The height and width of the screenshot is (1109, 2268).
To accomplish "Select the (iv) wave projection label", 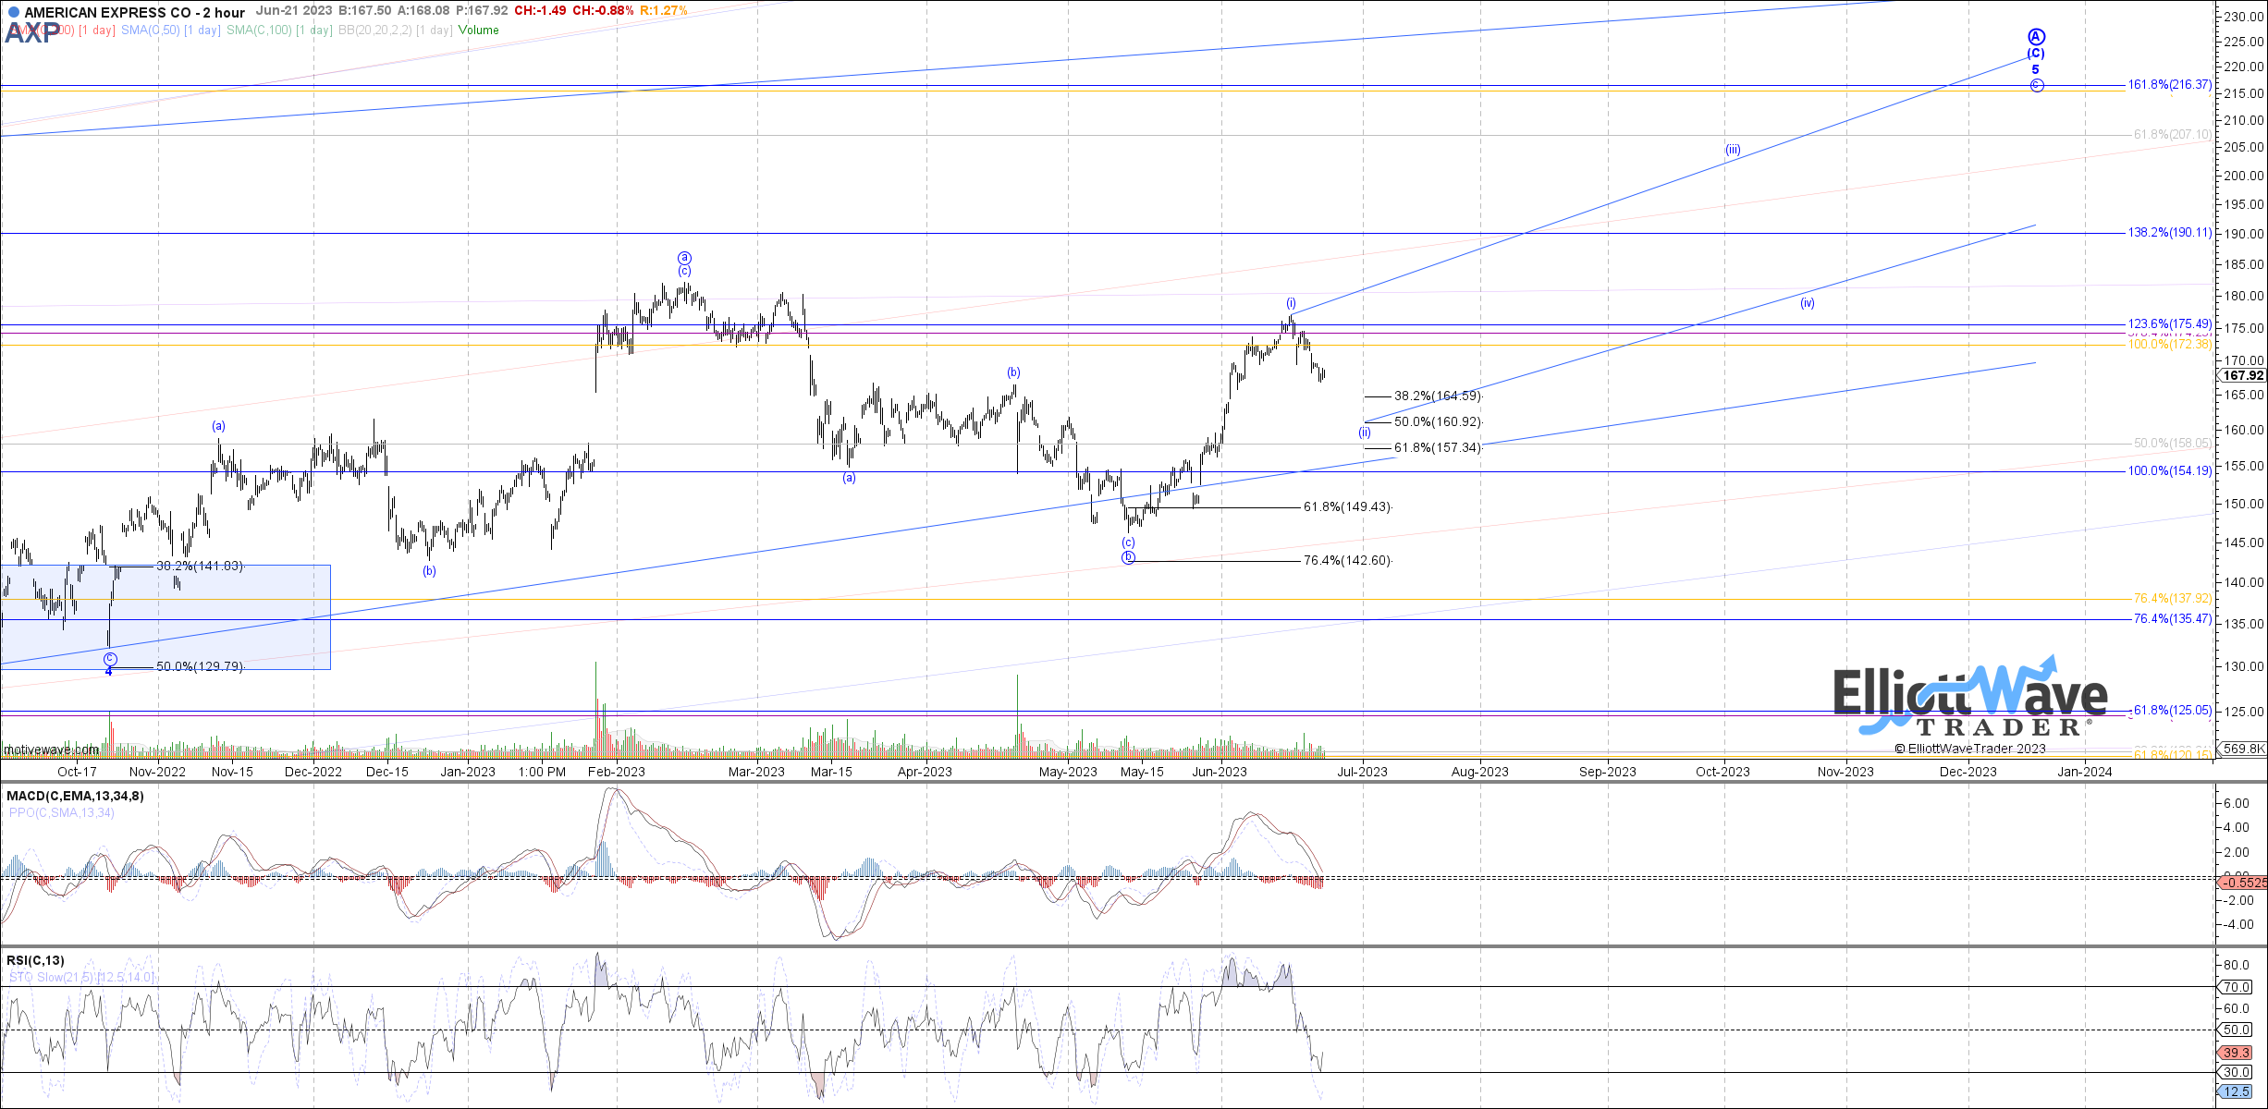I will 1808,303.
